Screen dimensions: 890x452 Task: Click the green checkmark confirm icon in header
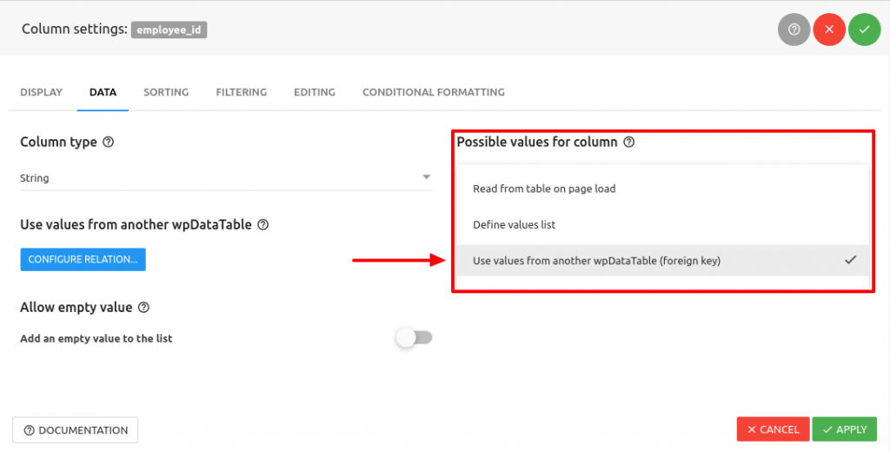pyautogui.click(x=864, y=30)
